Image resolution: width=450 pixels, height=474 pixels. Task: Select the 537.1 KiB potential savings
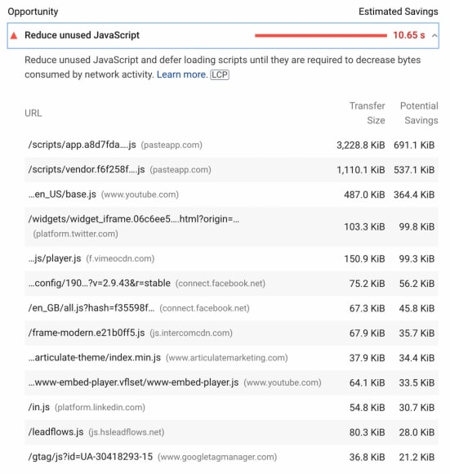tap(414, 170)
